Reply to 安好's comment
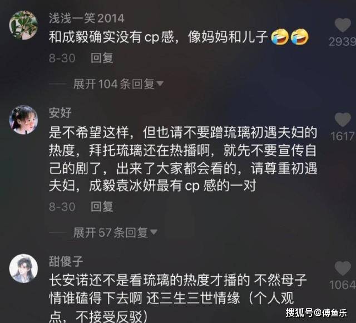 102,207
